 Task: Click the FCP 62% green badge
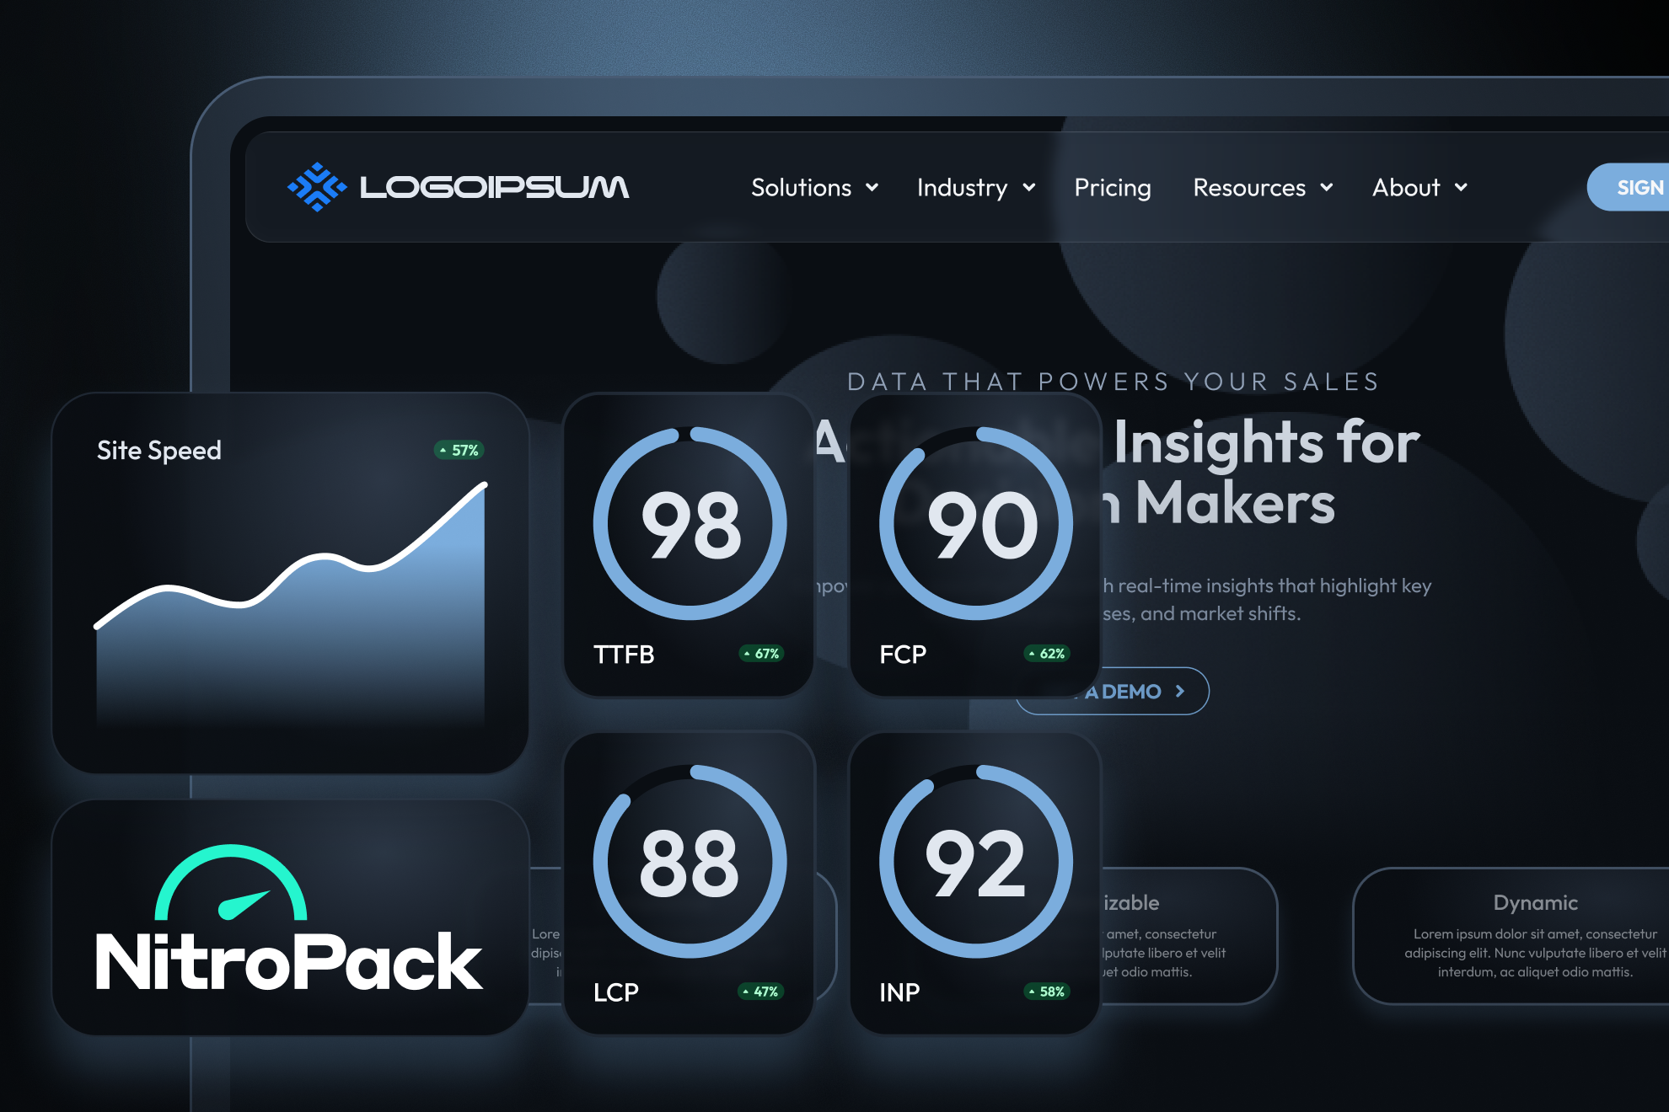click(x=1047, y=654)
